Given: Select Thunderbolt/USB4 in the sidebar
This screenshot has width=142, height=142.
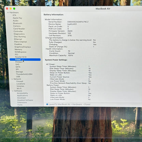Looking at the screenshot, I should click(x=24, y=74).
